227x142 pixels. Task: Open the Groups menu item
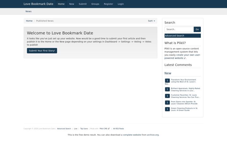pyautogui.click(x=95, y=4)
